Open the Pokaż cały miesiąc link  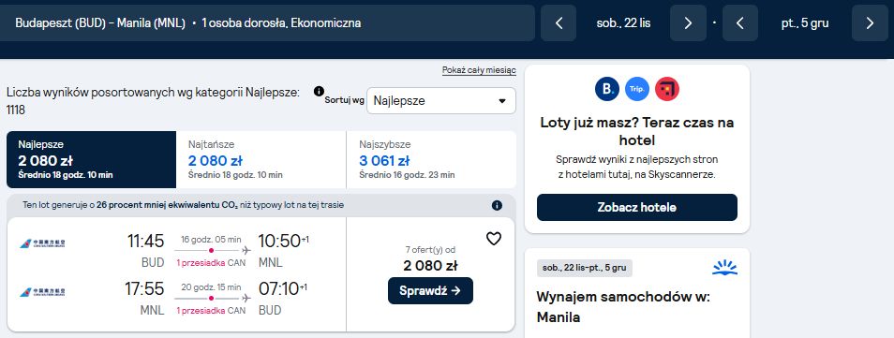click(x=479, y=70)
